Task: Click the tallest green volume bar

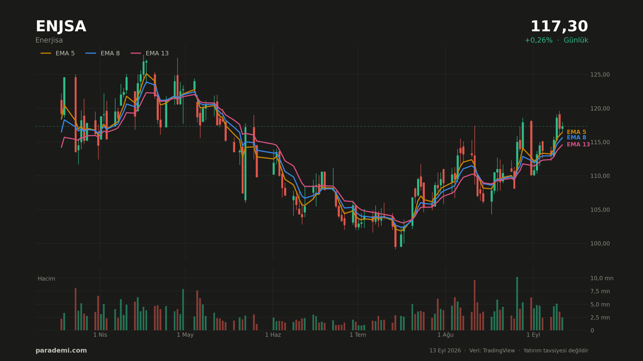Action: [517, 304]
